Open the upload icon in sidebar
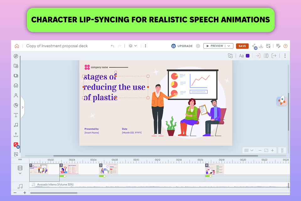This screenshot has height=201, width=301. tap(16, 135)
